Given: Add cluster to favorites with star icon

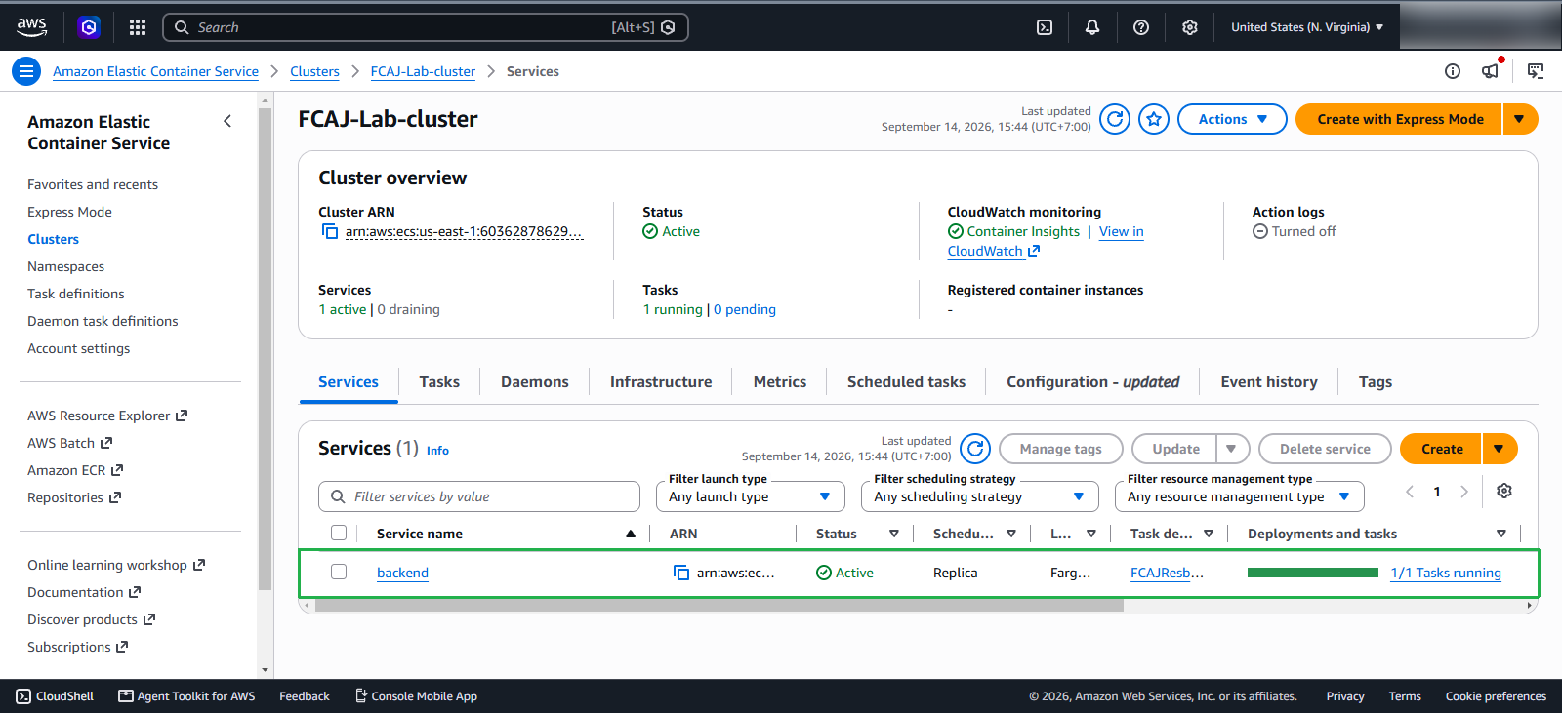Looking at the screenshot, I should pos(1154,119).
